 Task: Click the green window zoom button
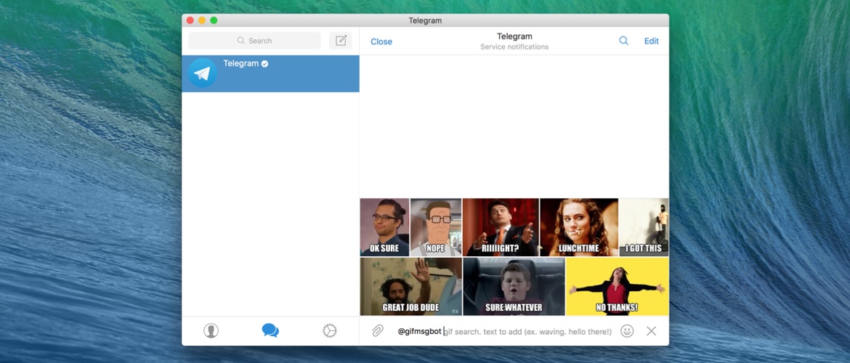214,20
